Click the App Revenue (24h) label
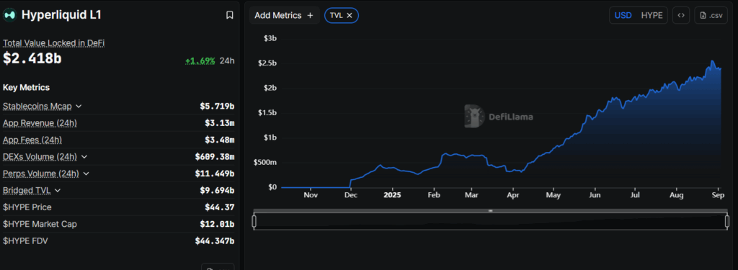Viewport: 738px width, 270px height. [40, 123]
